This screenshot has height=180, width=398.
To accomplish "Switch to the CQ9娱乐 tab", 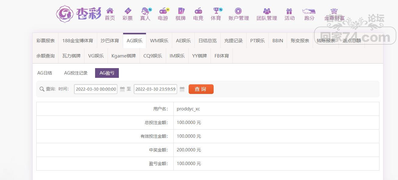I will [x=153, y=56].
